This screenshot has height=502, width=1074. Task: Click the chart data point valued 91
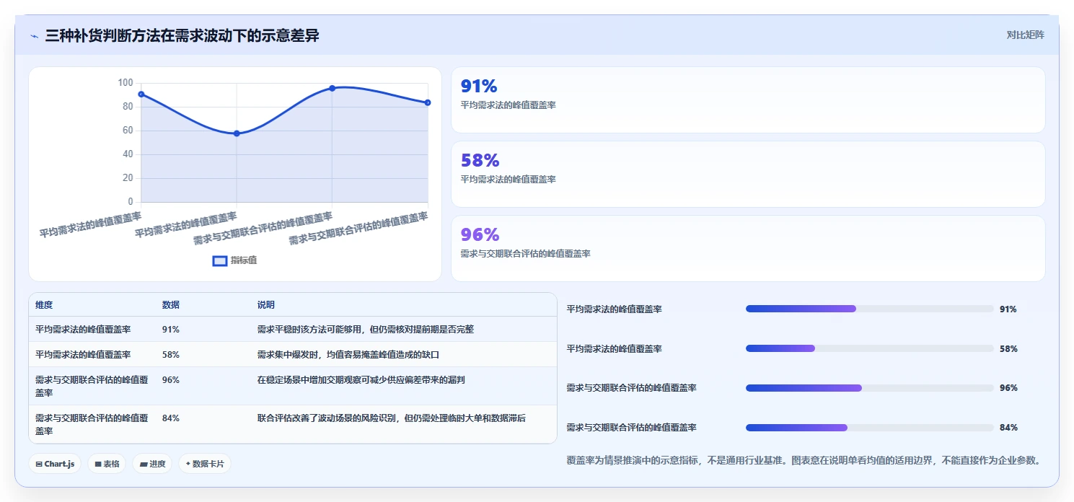141,94
